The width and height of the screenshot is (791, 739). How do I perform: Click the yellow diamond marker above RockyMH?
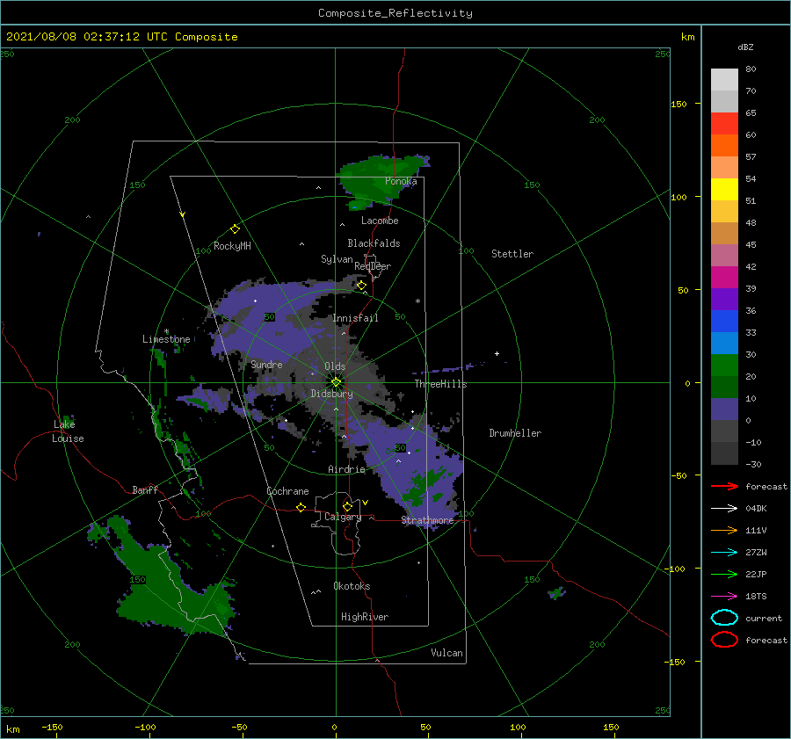coord(235,229)
